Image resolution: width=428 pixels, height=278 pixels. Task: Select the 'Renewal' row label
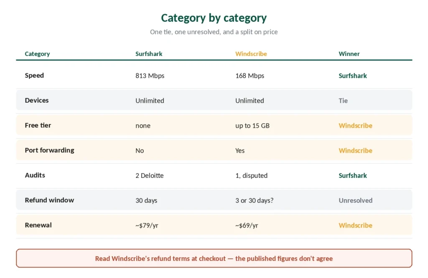[x=38, y=225]
